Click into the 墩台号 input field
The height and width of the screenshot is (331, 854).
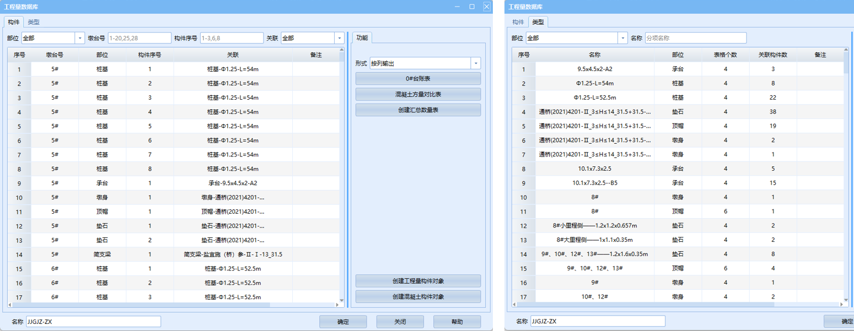pos(139,38)
